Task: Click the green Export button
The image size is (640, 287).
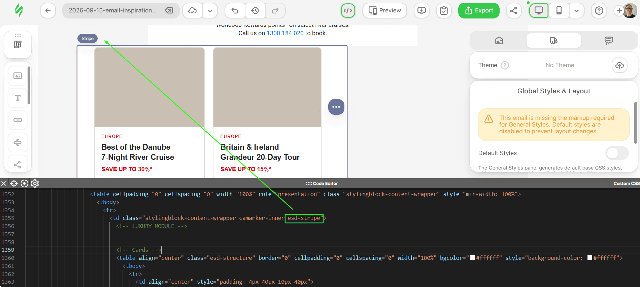Action: (479, 11)
